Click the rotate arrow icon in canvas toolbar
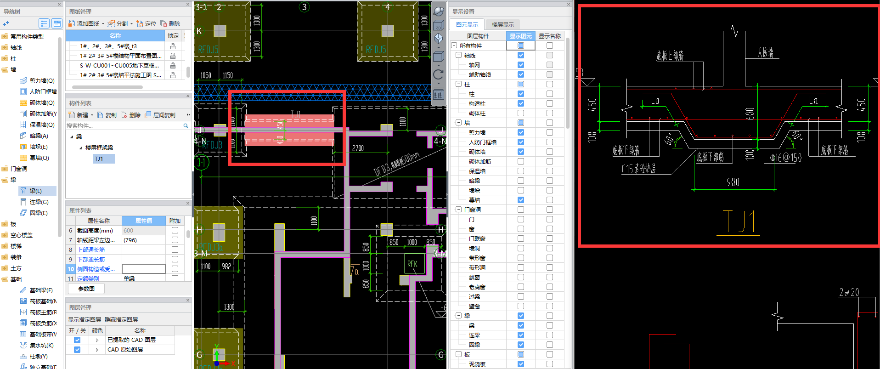 pyautogui.click(x=439, y=74)
